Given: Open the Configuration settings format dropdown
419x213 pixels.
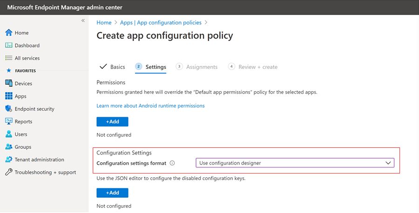Looking at the screenshot, I should click(x=295, y=163).
